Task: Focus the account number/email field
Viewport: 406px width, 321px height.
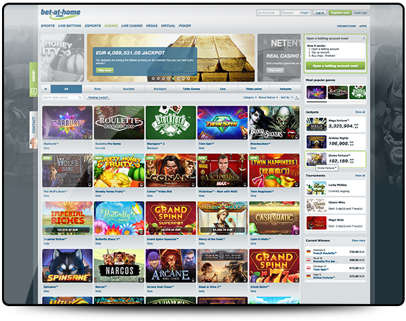Action: (268, 13)
